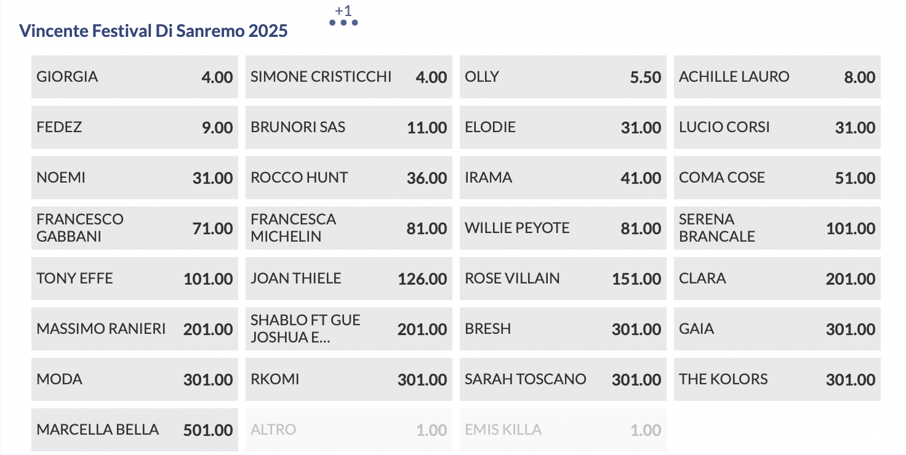The image size is (906, 455).
Task: Pick Willie Peyote 81.00 odds
Action: [x=563, y=228]
